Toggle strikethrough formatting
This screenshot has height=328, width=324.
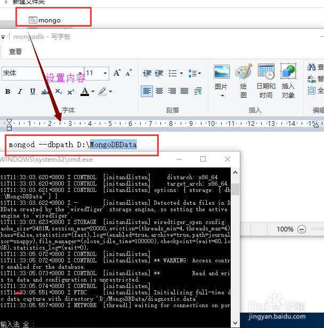click(x=45, y=92)
